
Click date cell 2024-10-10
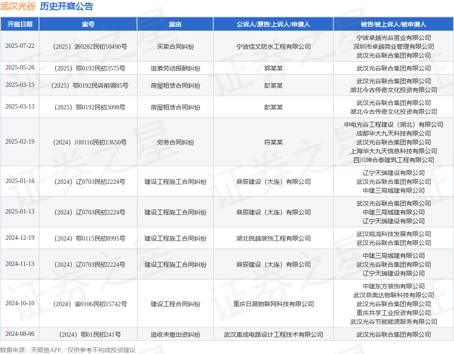tap(20, 303)
